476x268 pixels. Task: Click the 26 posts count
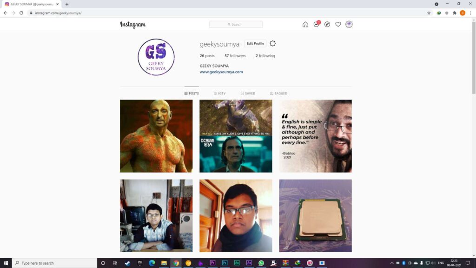coord(207,56)
